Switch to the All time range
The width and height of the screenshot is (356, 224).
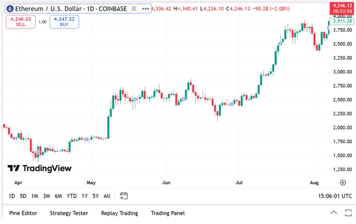pyautogui.click(x=107, y=196)
